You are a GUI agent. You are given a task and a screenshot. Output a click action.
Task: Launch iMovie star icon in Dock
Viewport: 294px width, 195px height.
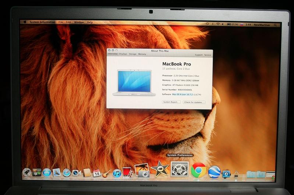pyautogui.click(x=160, y=169)
